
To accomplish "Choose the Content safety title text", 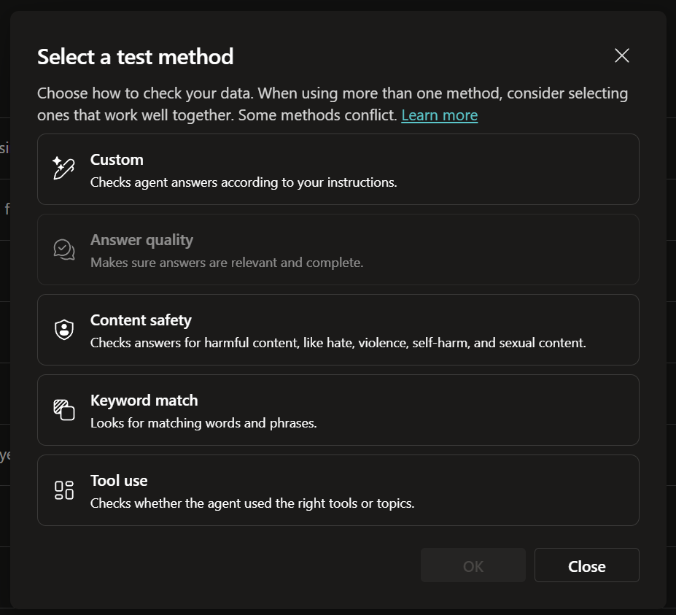I will point(141,320).
